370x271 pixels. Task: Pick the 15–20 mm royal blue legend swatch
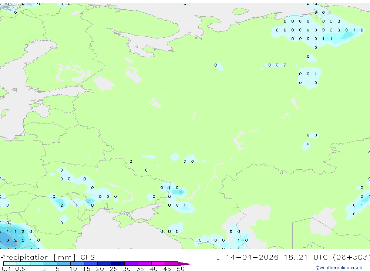pyautogui.click(x=91, y=264)
